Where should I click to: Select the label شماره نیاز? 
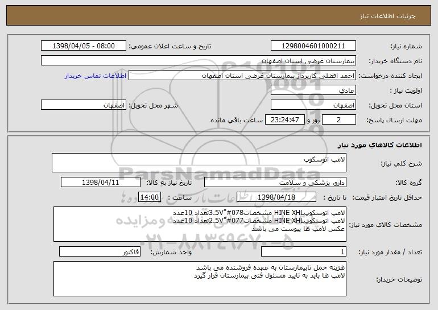pyautogui.click(x=406, y=46)
